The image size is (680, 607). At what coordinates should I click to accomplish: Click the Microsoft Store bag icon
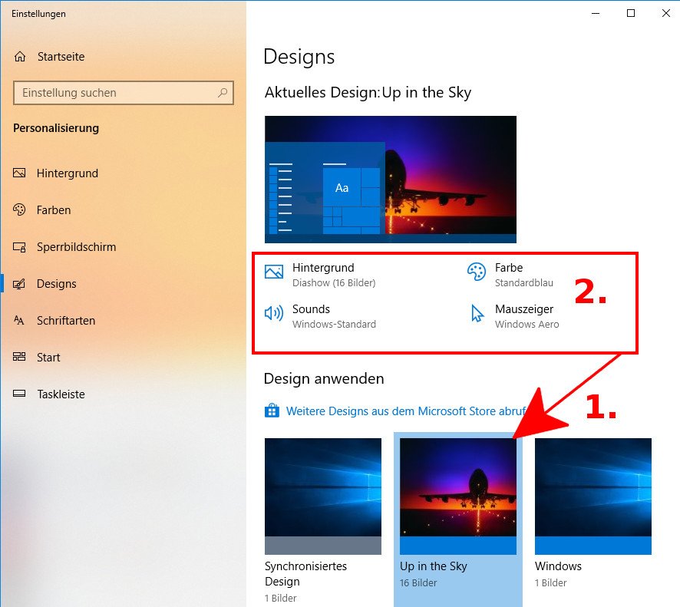[272, 411]
